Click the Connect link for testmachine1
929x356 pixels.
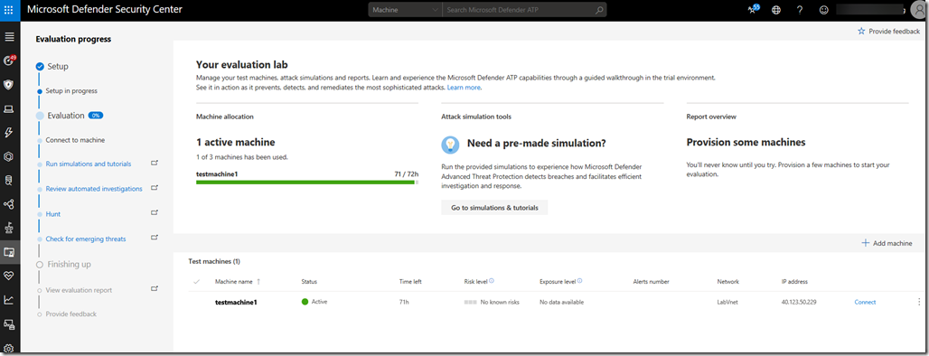coord(865,302)
